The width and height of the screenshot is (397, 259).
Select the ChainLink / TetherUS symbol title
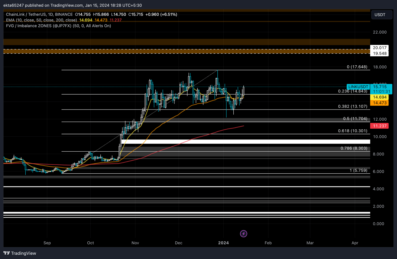click(x=39, y=14)
